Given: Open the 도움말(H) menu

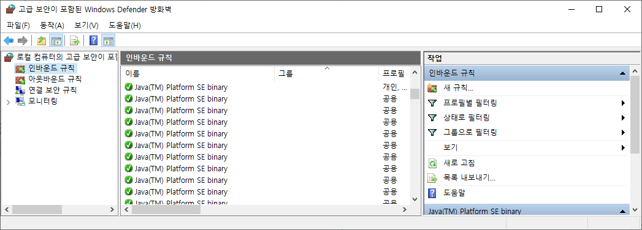Looking at the screenshot, I should [x=125, y=25].
